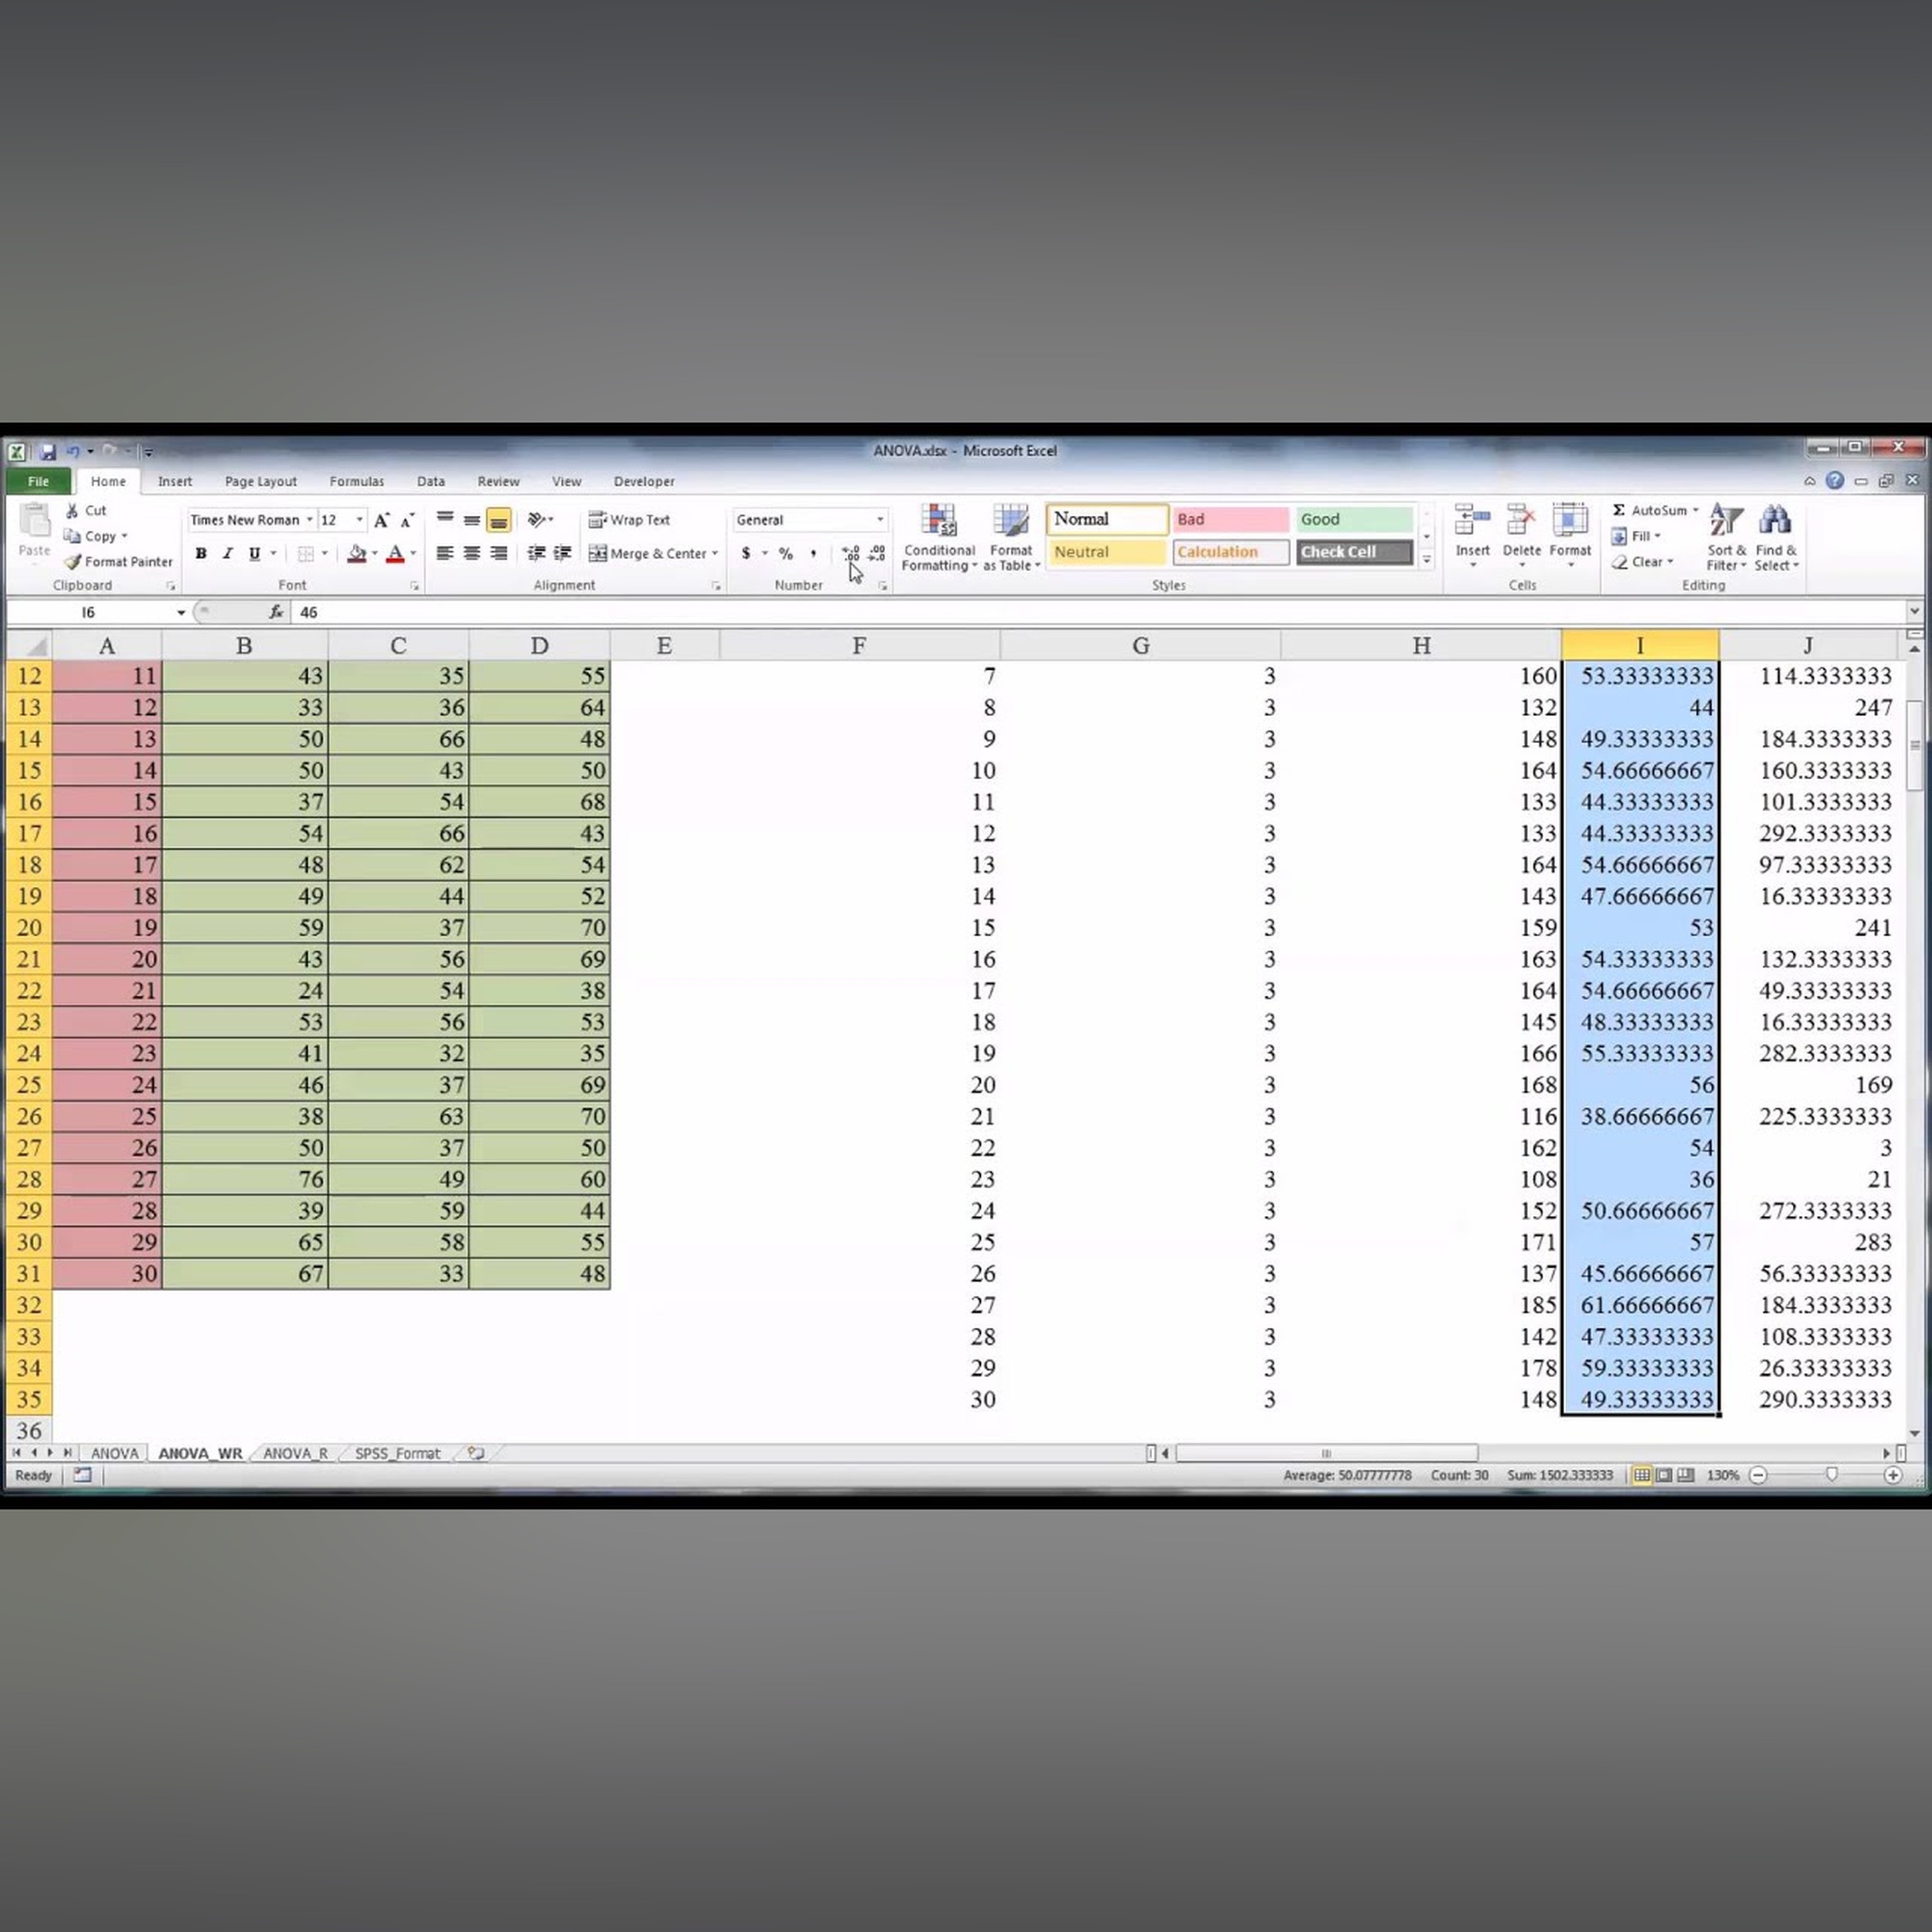The height and width of the screenshot is (1932, 1932).
Task: Click the Decrease Indent icon
Action: [x=536, y=553]
